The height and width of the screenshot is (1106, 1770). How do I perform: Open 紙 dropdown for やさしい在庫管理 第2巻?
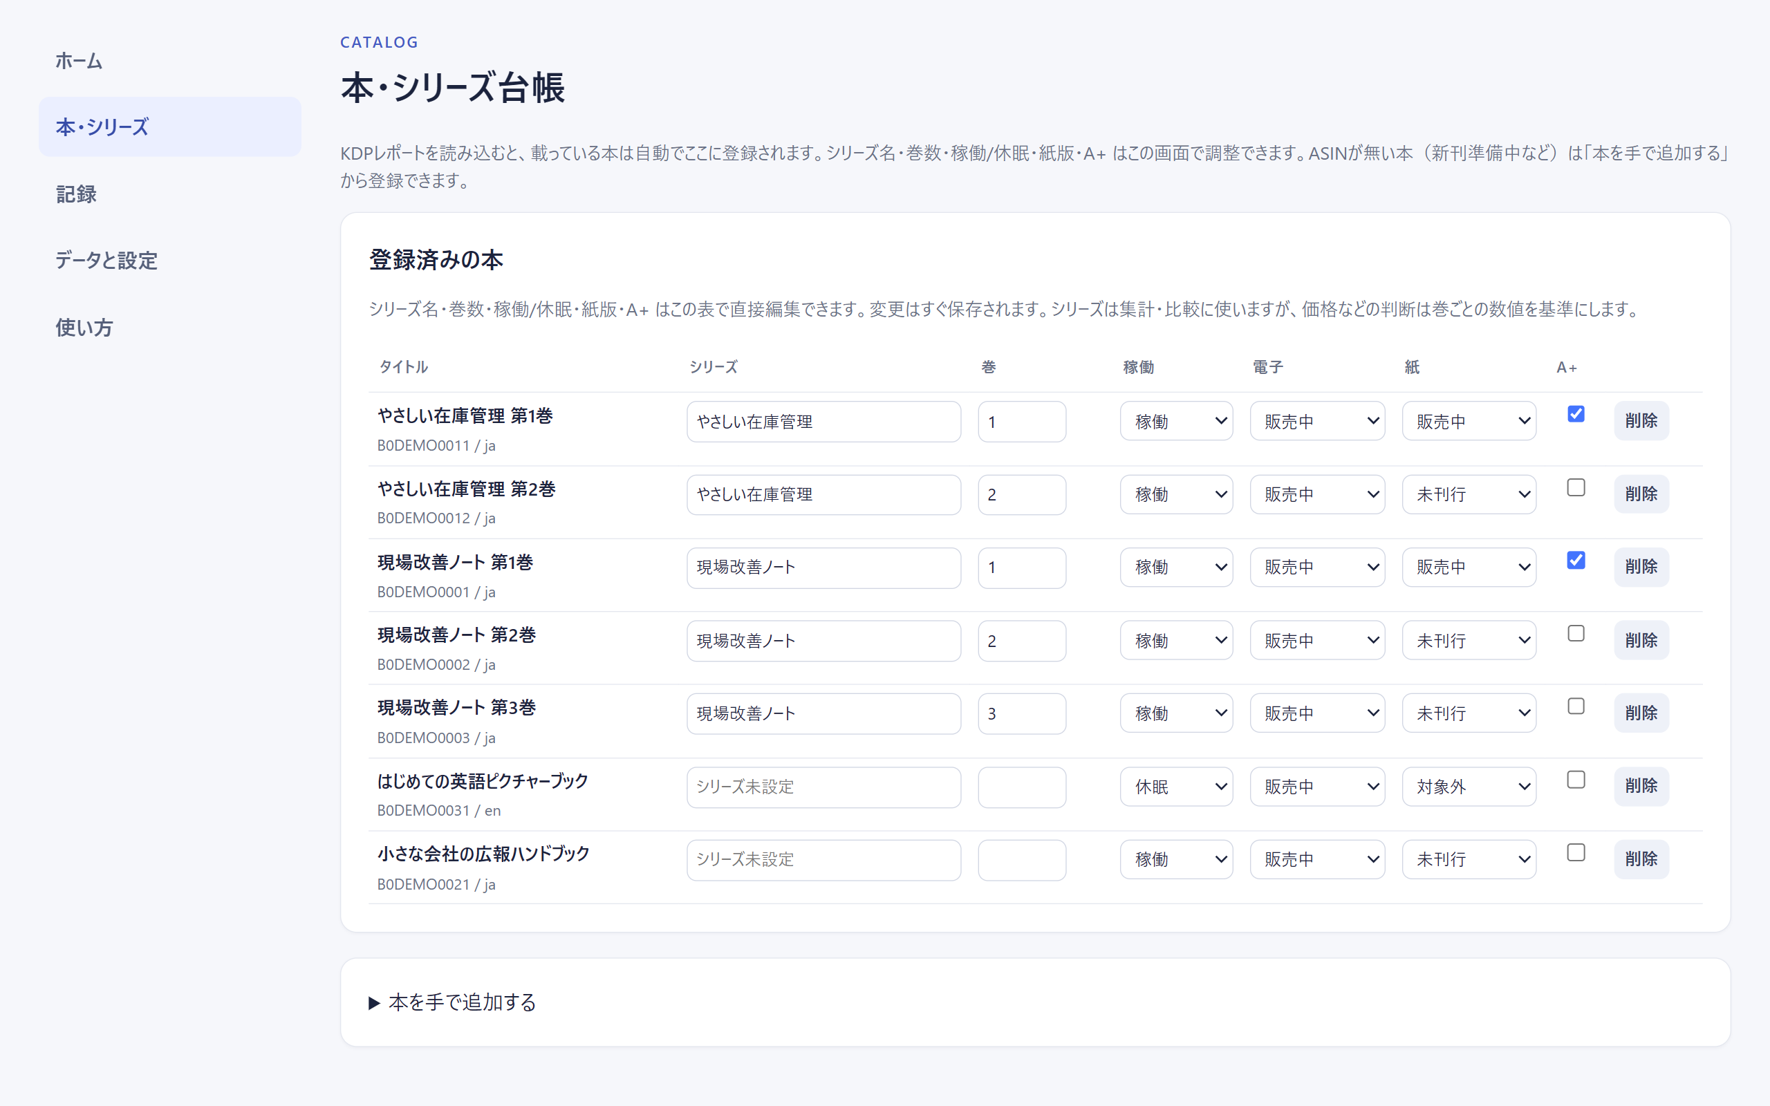click(1469, 494)
